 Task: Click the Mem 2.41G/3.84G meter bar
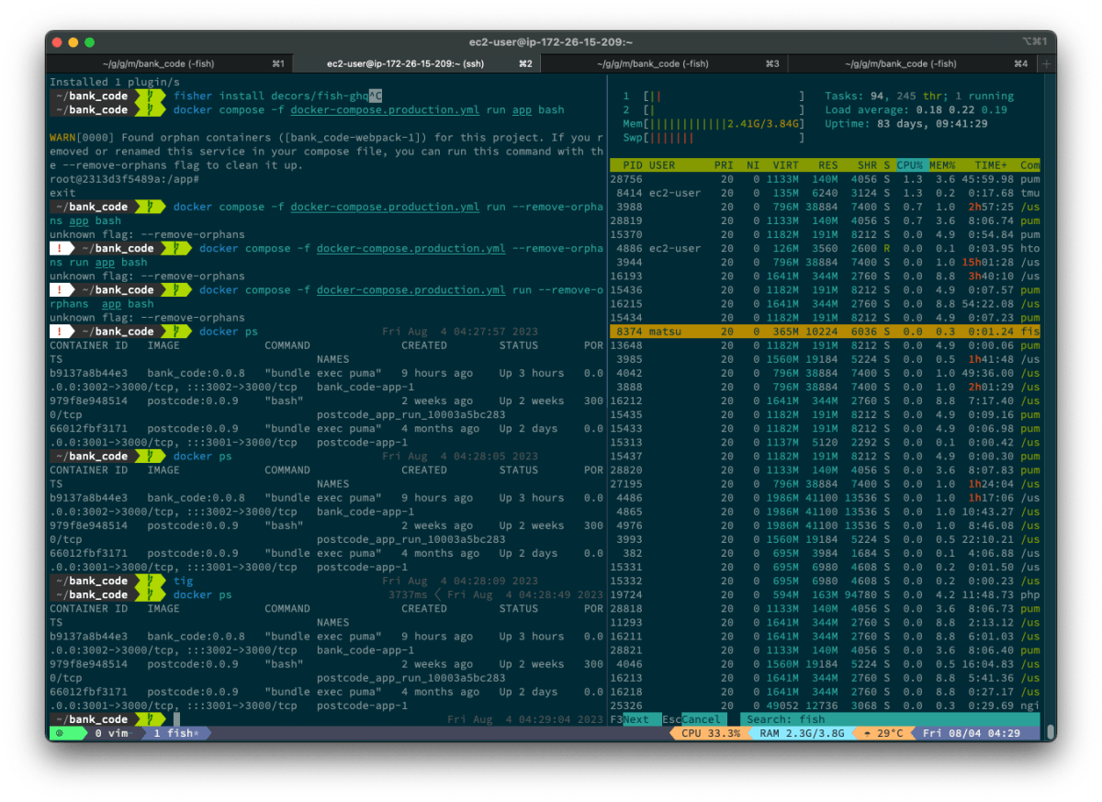714,124
